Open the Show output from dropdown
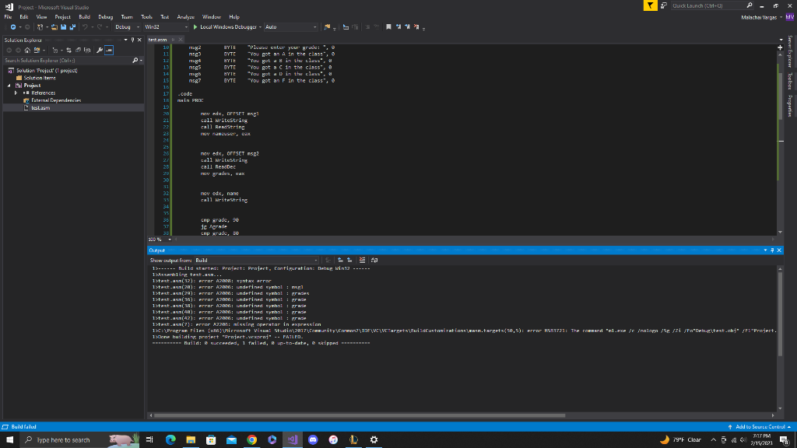The image size is (797, 448). pyautogui.click(x=317, y=261)
